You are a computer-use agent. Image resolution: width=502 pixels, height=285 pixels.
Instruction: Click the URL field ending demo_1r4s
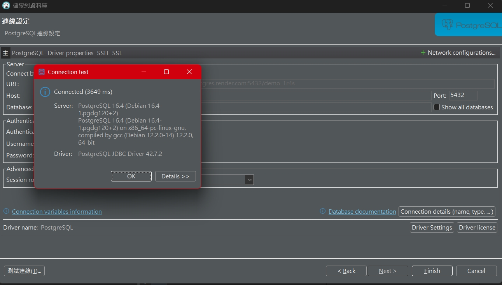click(x=348, y=84)
